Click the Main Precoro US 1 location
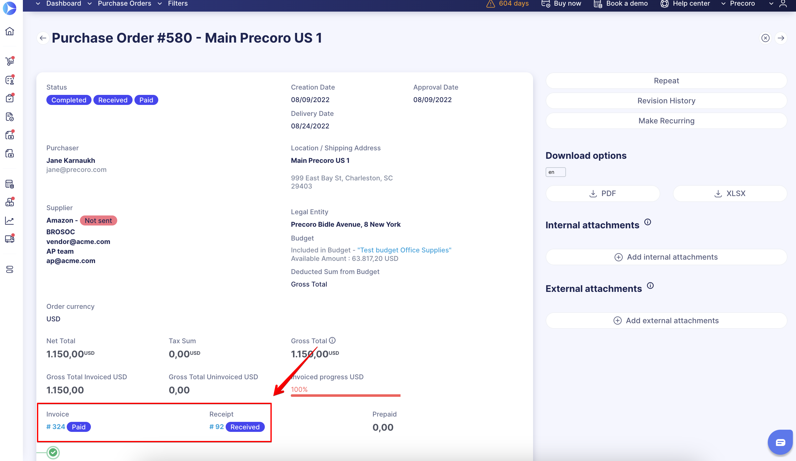The height and width of the screenshot is (461, 796). pyautogui.click(x=320, y=160)
